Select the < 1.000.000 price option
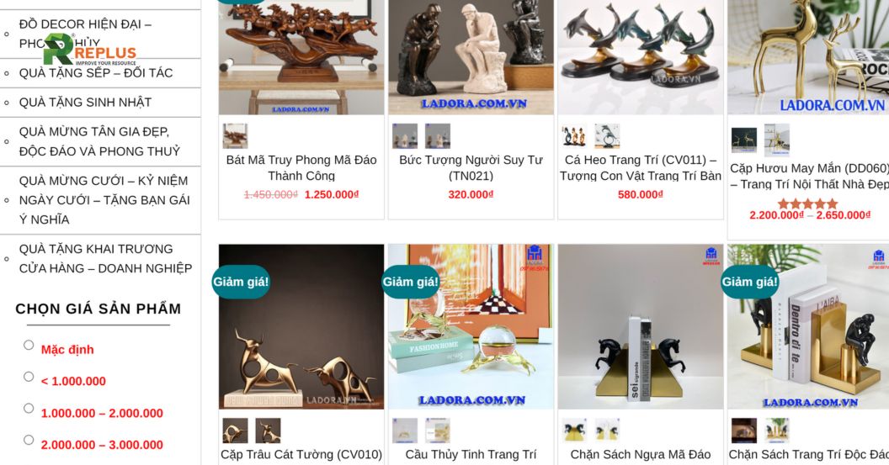The width and height of the screenshot is (889, 465). [29, 377]
